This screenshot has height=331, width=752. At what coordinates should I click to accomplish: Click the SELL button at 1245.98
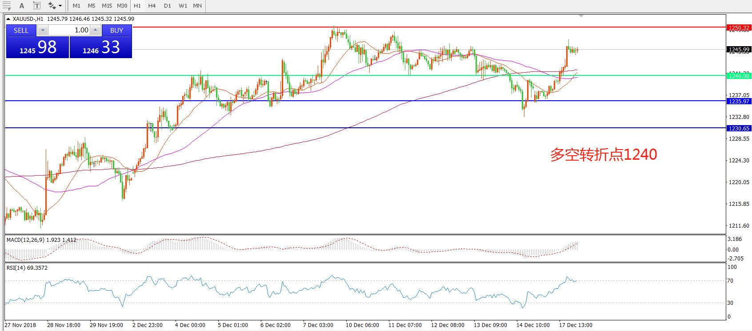point(38,47)
